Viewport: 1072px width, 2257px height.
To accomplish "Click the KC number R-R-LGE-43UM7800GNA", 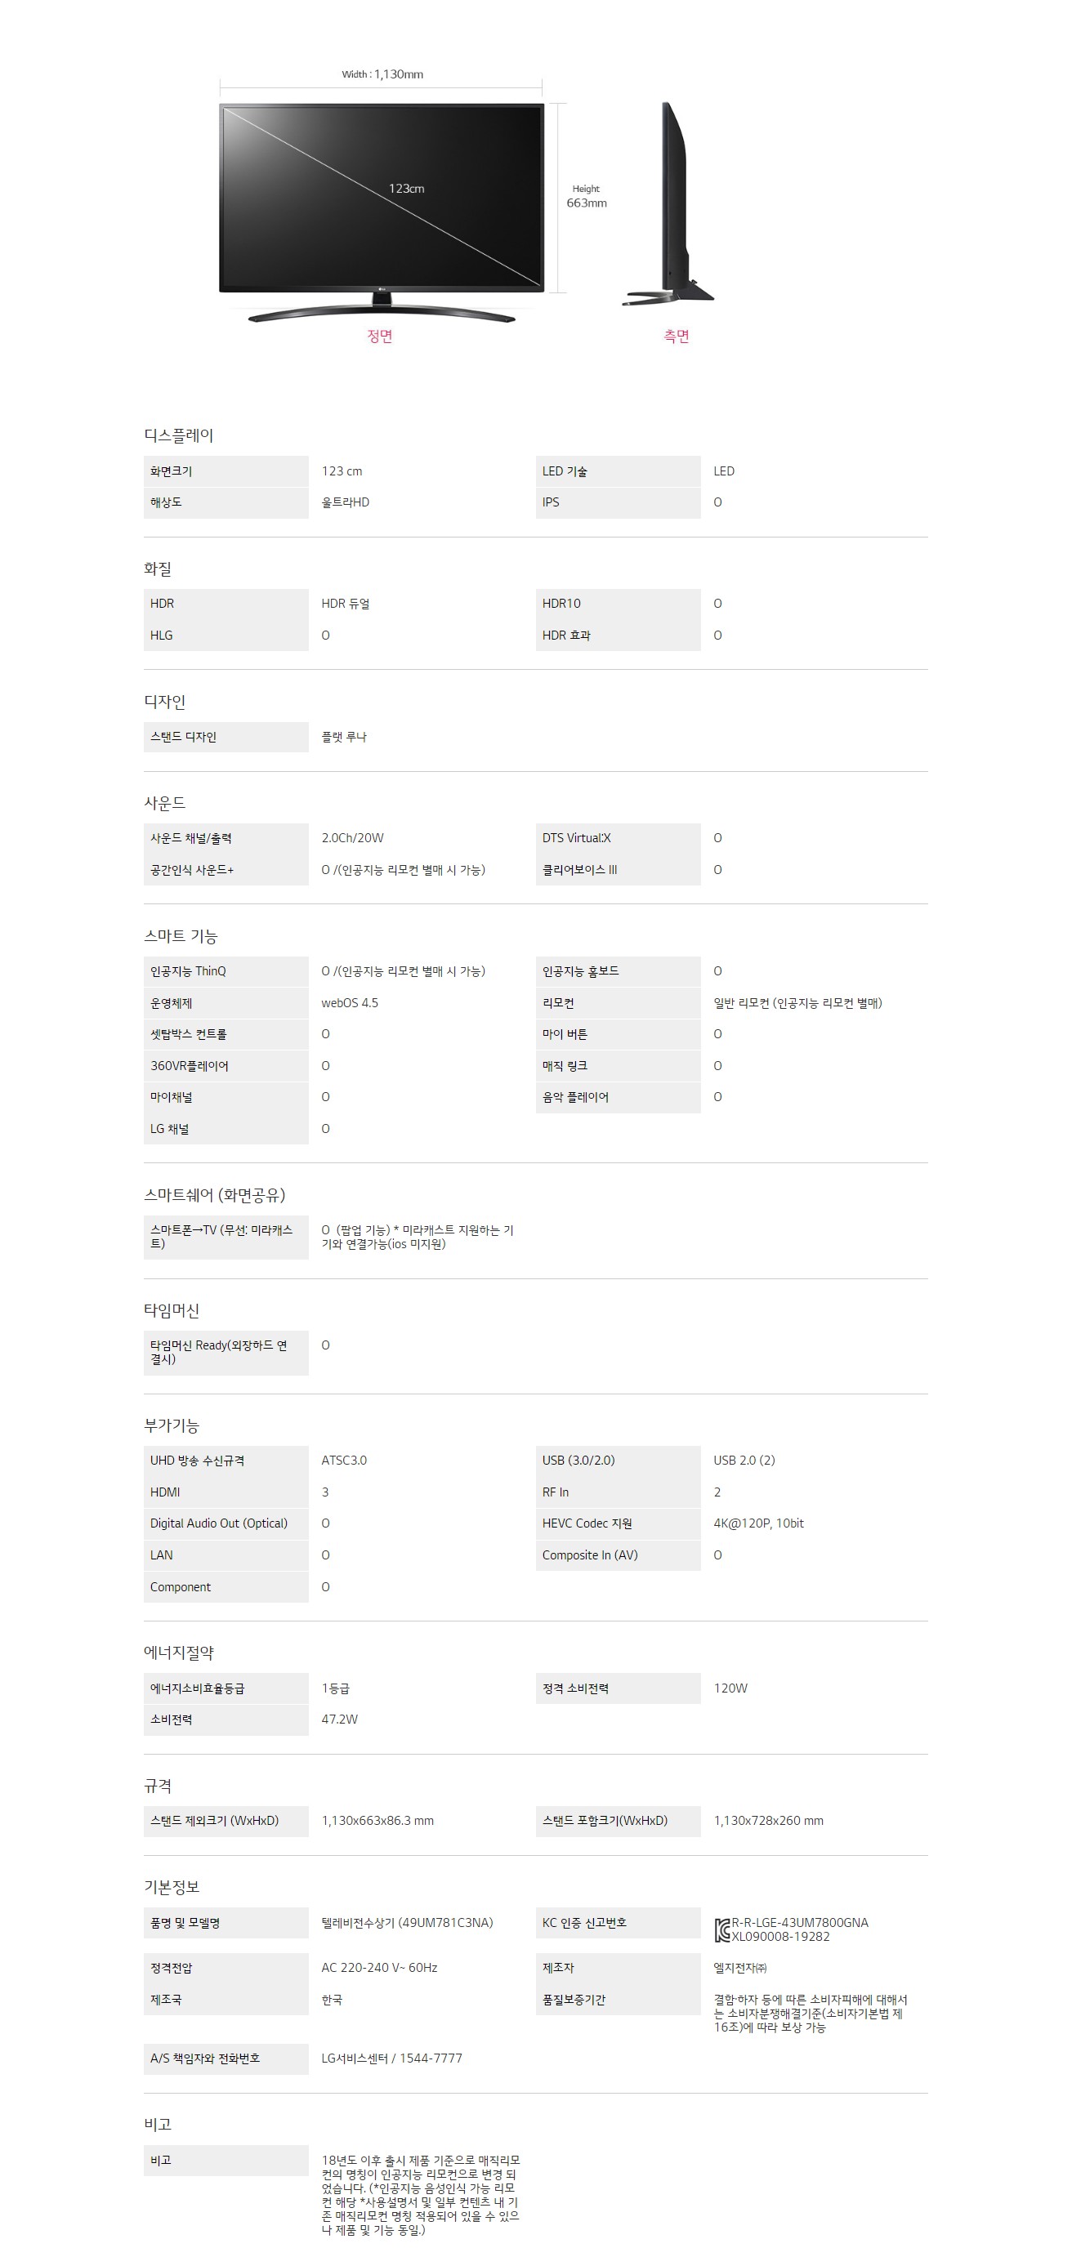I will click(799, 1922).
